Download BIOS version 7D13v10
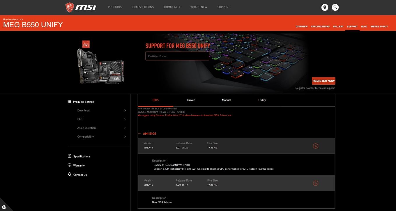This screenshot has width=396, height=211. point(316,183)
